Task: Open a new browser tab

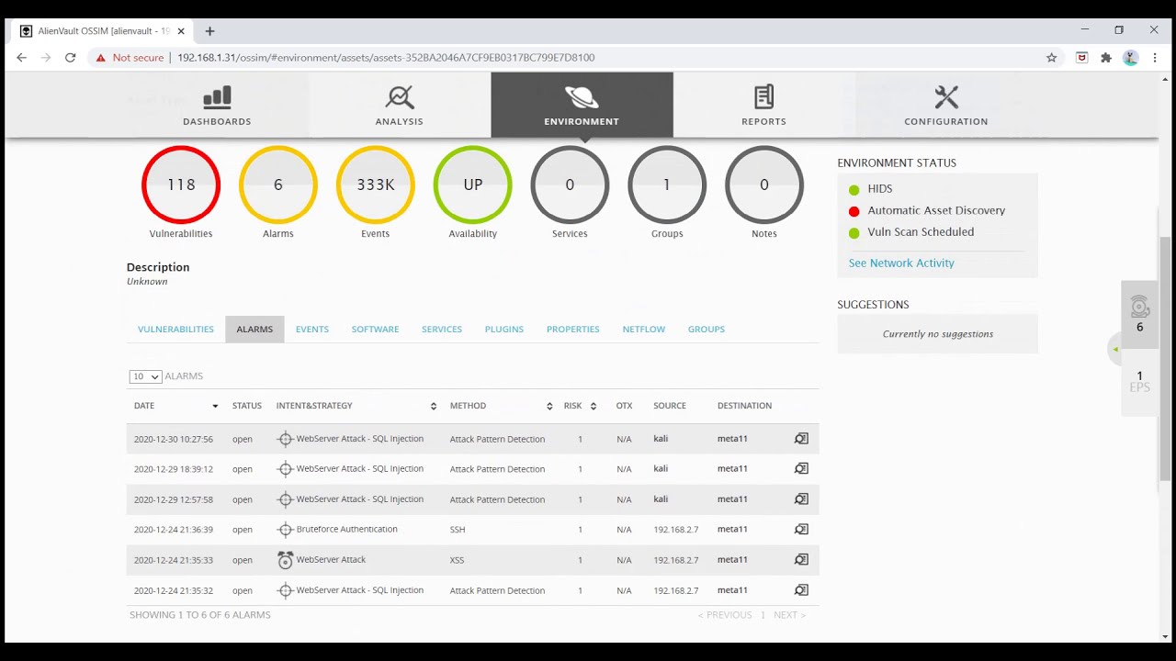Action: 209,31
